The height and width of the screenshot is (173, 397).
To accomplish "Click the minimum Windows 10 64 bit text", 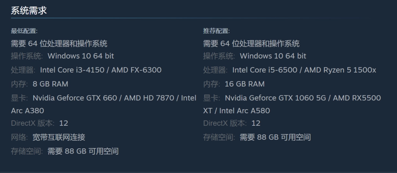I will pyautogui.click(x=81, y=56).
